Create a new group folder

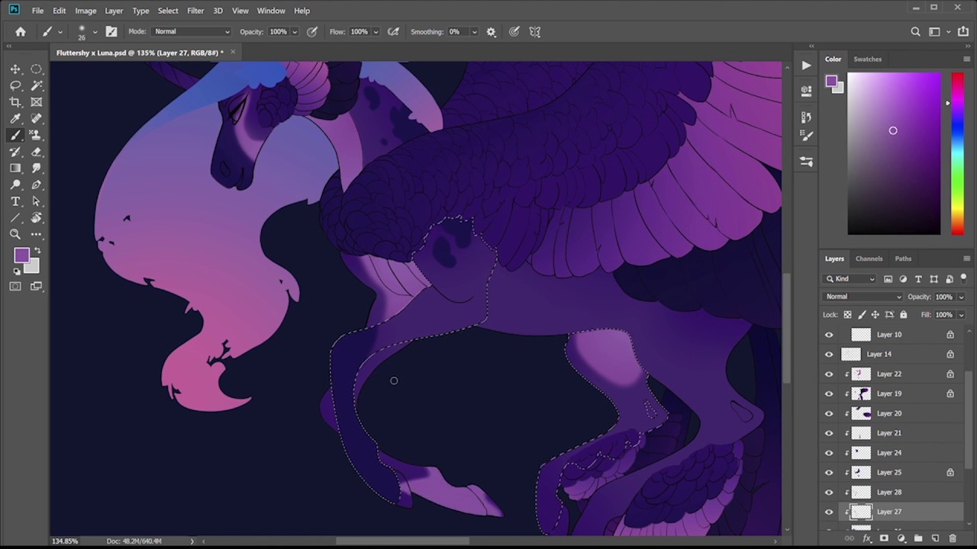tap(918, 538)
